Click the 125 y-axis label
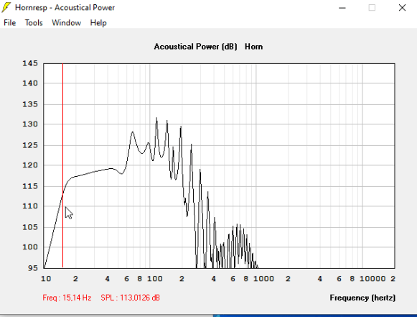The height and width of the screenshot is (317, 417). [30, 145]
